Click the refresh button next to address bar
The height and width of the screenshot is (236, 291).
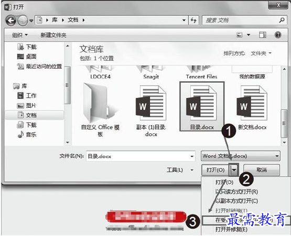194,20
